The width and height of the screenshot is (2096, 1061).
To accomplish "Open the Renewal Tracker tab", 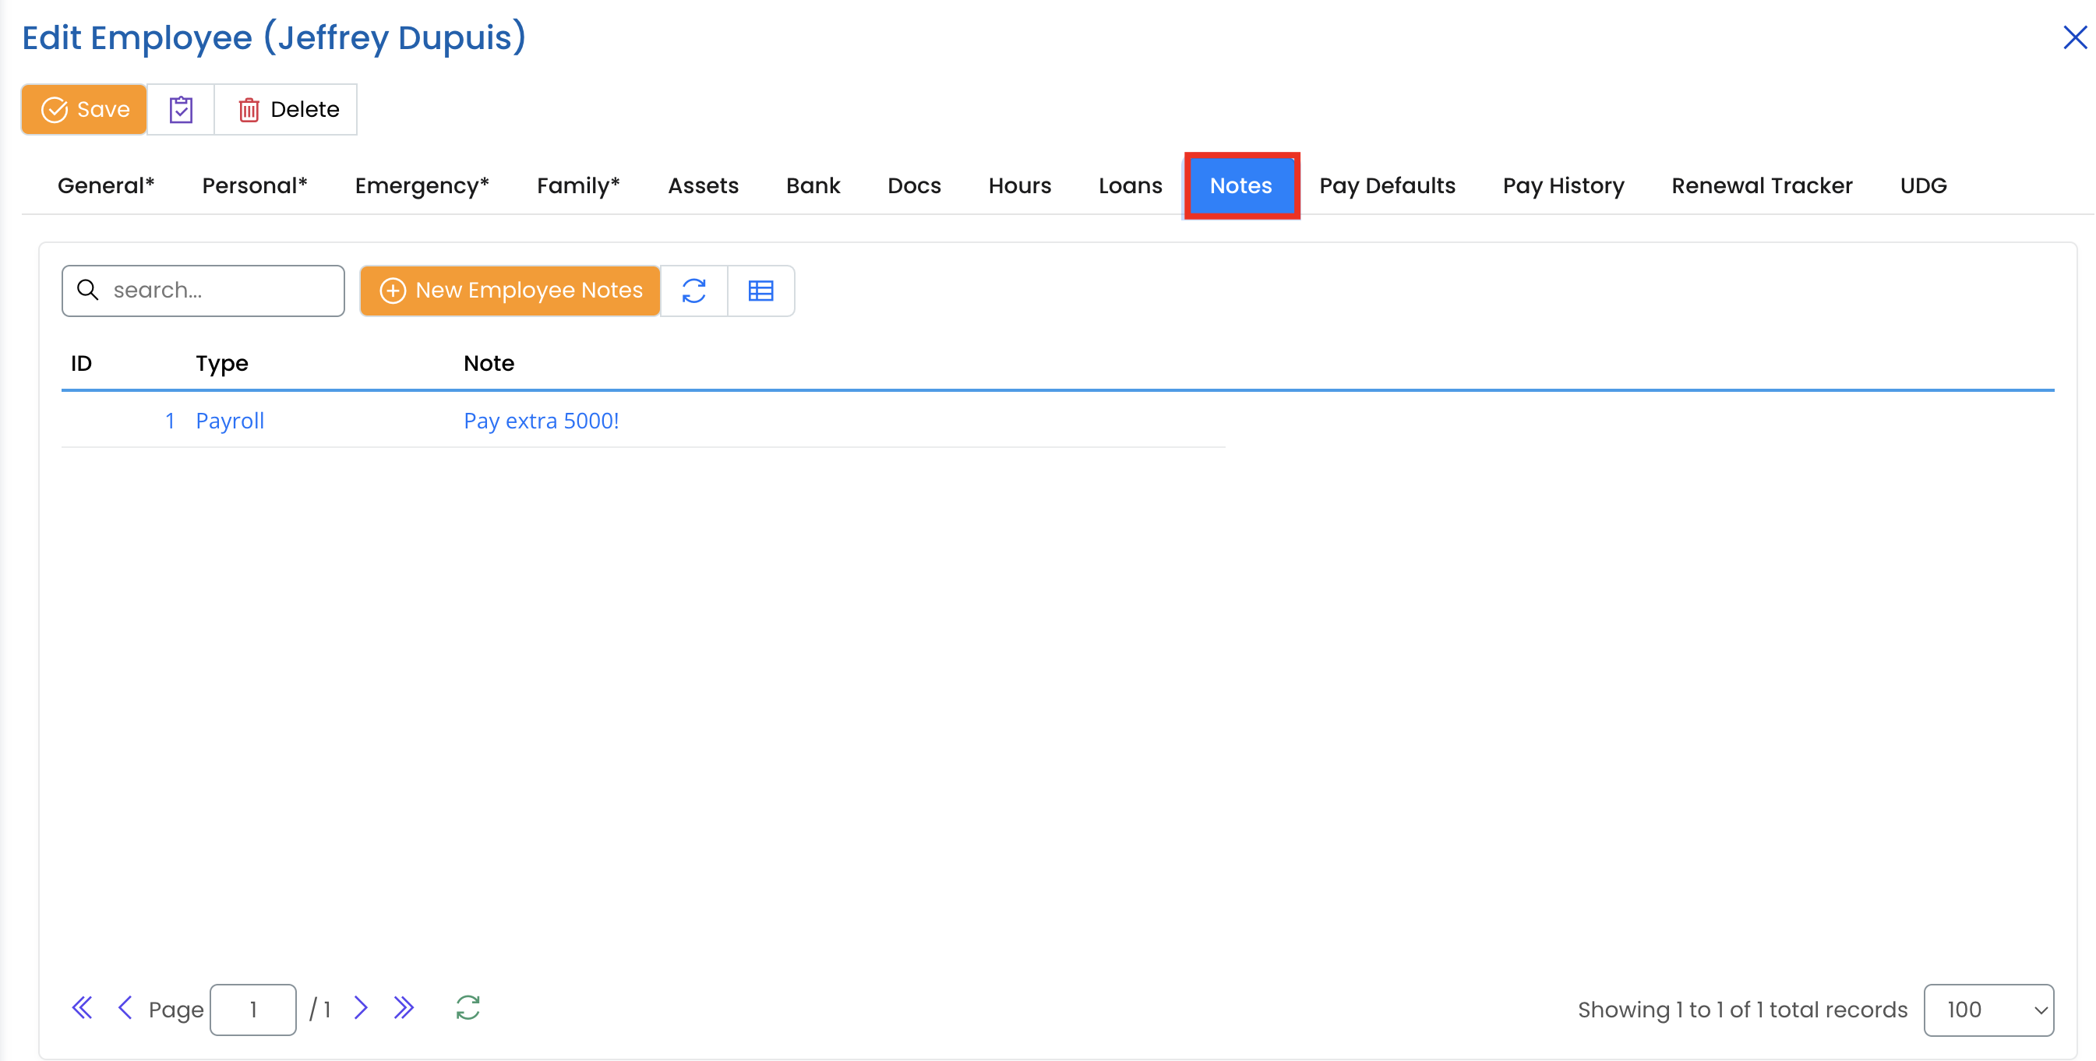I will (1762, 185).
